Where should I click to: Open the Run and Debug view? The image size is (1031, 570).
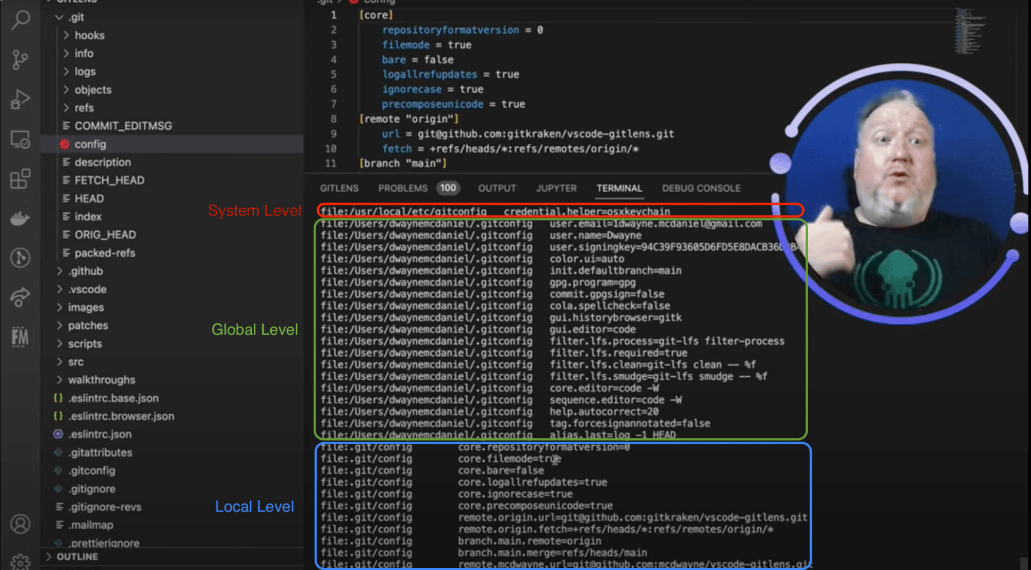[x=20, y=99]
